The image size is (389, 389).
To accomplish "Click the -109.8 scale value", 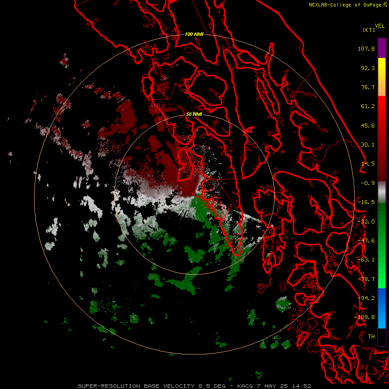I will click(365, 317).
